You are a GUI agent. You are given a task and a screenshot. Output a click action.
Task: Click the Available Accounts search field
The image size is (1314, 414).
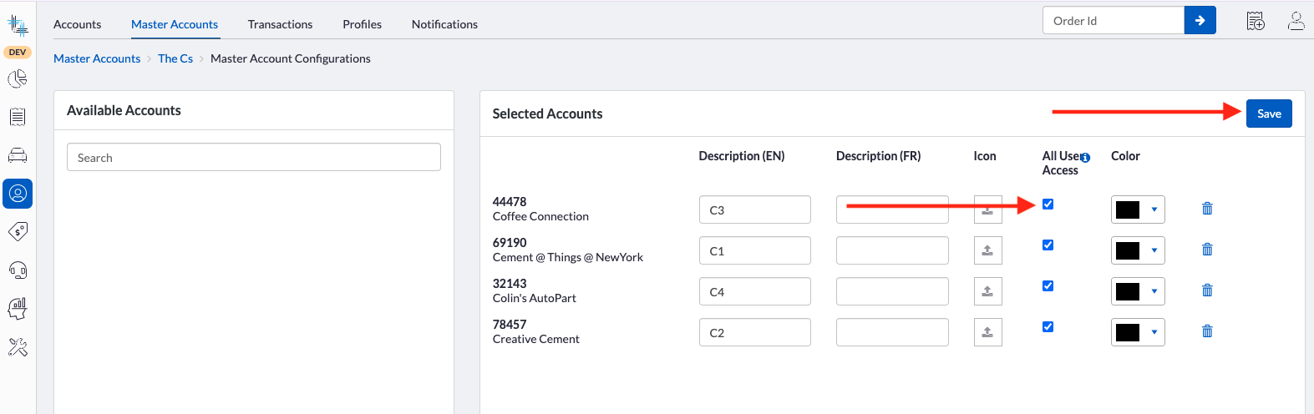tap(253, 158)
